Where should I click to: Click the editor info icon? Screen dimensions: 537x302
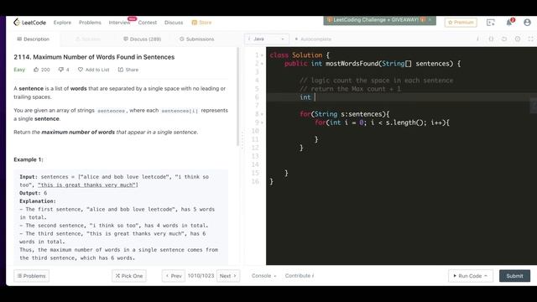[x=477, y=39]
